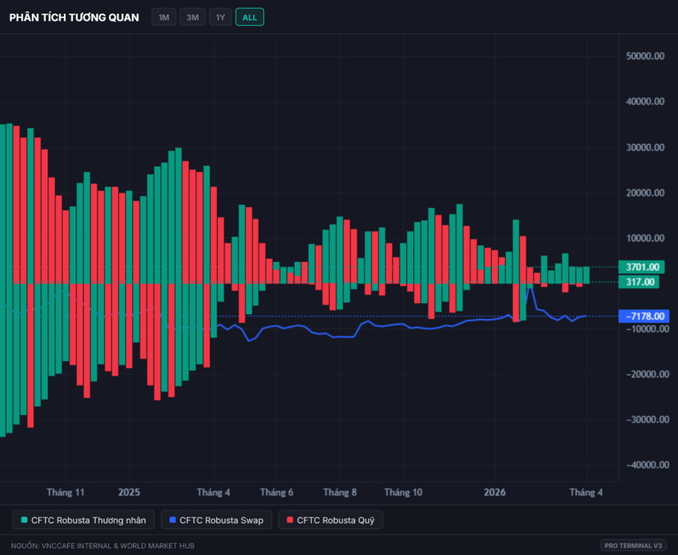Click the 317.00 green price label

point(640,282)
